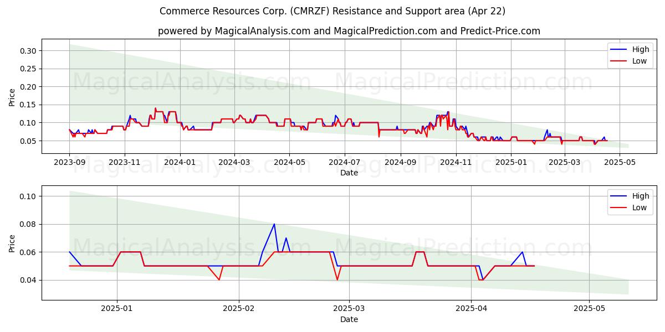The height and width of the screenshot is (332, 665).
Task: Click the bottom chart y-axis label '0.04'
Action: (27, 280)
